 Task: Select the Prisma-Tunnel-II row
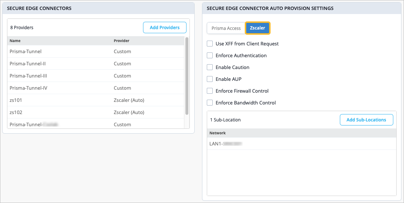(96, 63)
